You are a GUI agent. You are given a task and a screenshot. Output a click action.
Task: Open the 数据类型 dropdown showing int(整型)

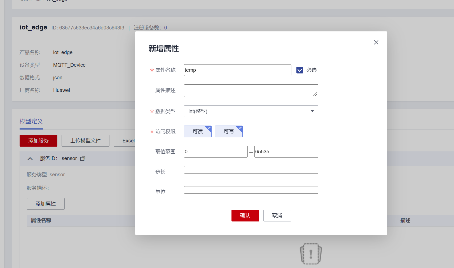(251, 111)
